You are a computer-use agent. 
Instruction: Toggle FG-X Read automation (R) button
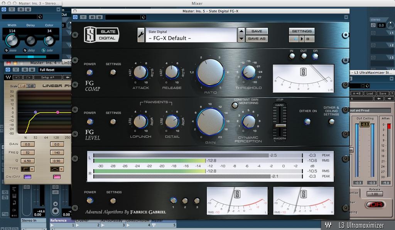93,17
